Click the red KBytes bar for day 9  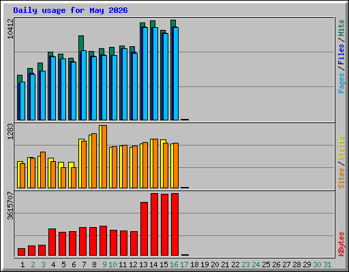coord(104,241)
